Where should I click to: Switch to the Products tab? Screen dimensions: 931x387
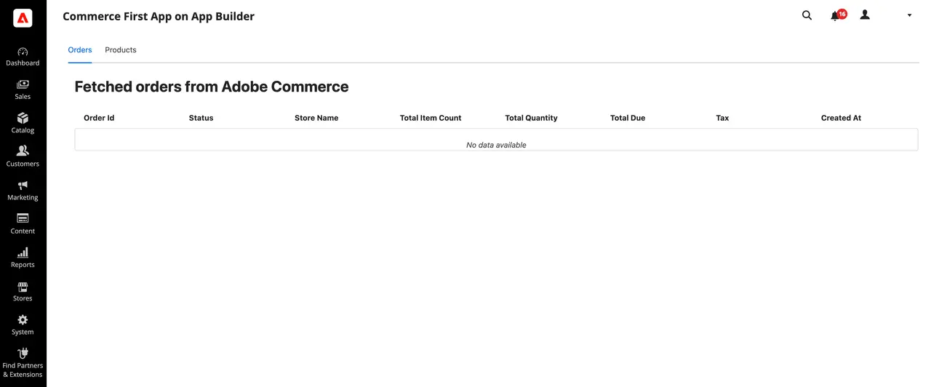point(121,50)
